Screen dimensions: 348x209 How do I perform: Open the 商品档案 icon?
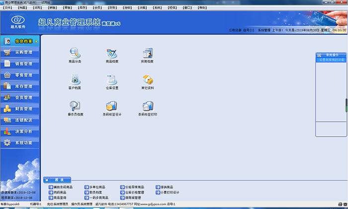pyautogui.click(x=112, y=53)
